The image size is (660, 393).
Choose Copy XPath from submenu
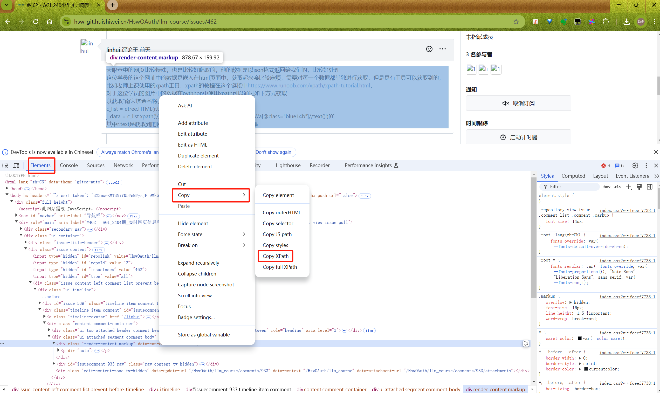(276, 256)
